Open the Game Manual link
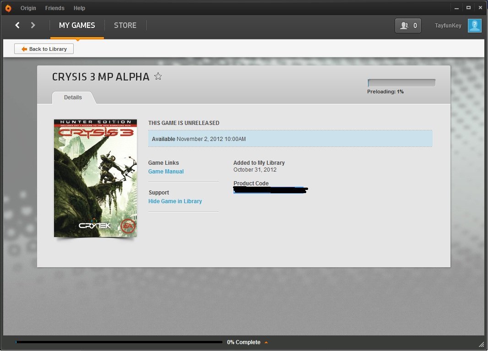 click(166, 172)
